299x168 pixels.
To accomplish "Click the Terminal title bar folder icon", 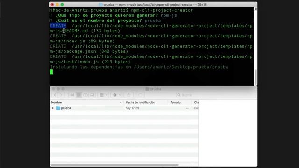I will [x=101, y=5].
